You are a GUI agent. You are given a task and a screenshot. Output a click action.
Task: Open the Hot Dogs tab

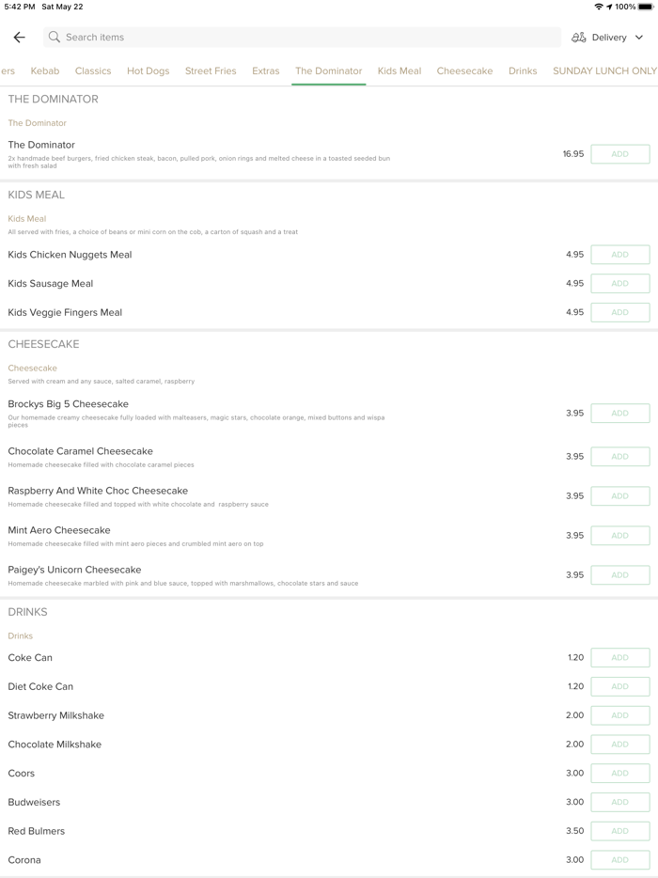149,71
